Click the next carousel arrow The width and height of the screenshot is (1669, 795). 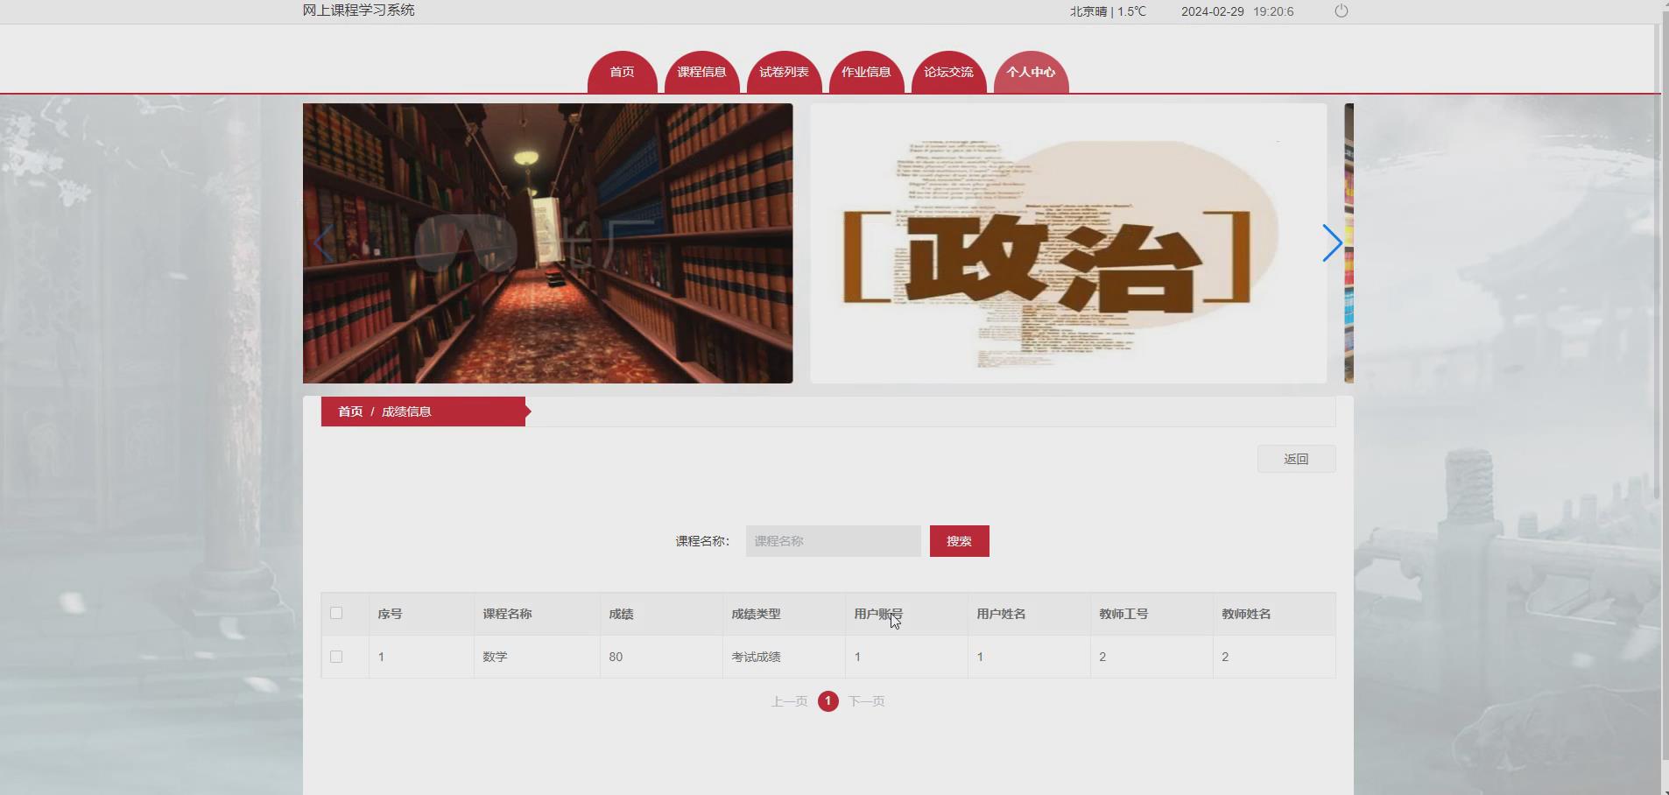pos(1332,243)
